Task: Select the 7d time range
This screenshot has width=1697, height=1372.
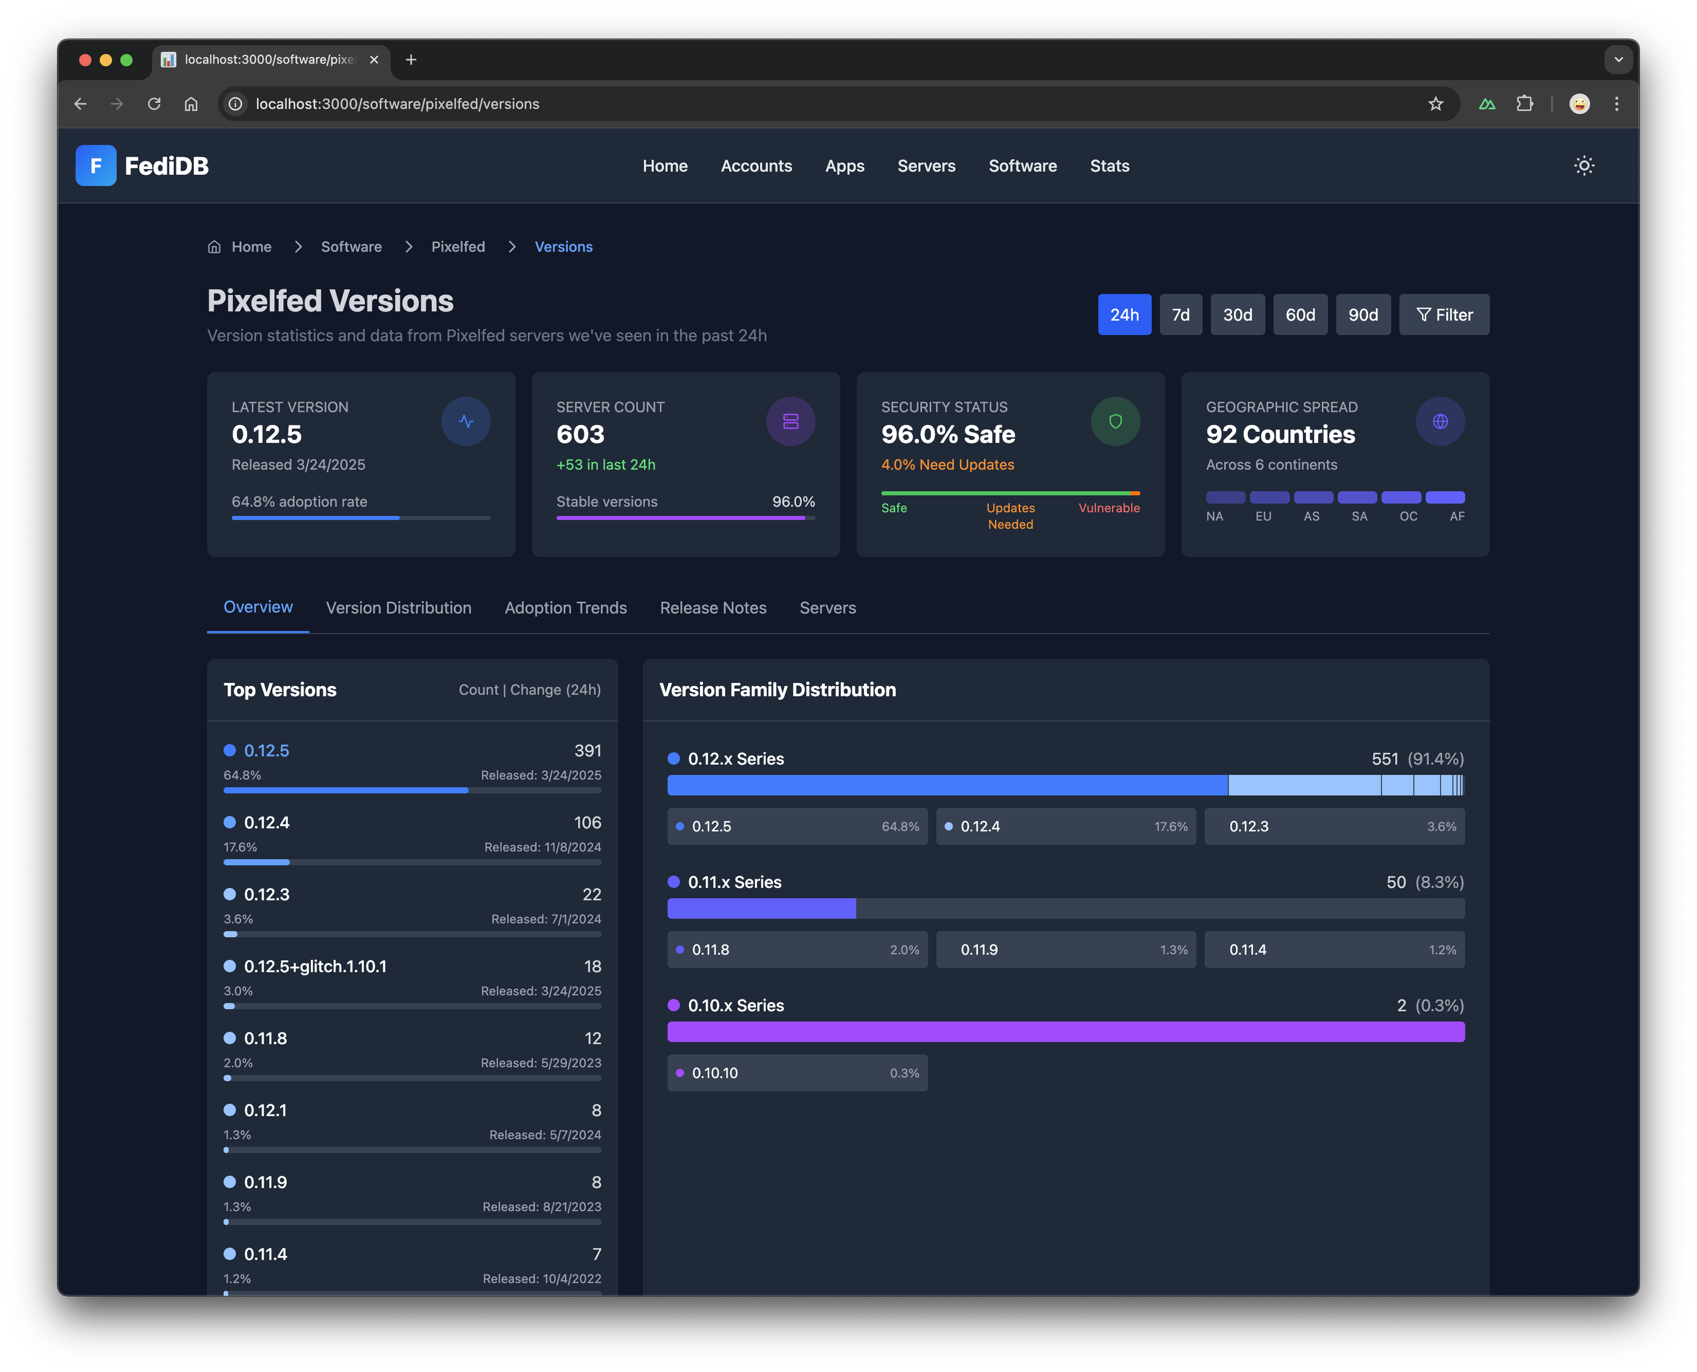Action: [x=1180, y=315]
